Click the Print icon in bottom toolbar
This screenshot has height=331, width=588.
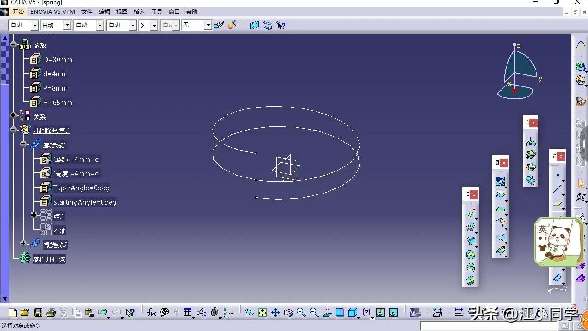pos(51,313)
